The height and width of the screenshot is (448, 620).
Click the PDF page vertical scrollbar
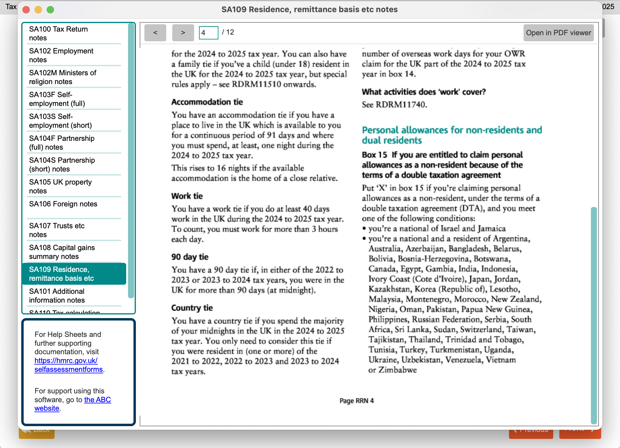594,315
